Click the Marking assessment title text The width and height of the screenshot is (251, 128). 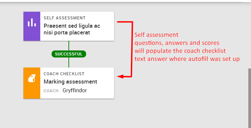[x=70, y=82]
